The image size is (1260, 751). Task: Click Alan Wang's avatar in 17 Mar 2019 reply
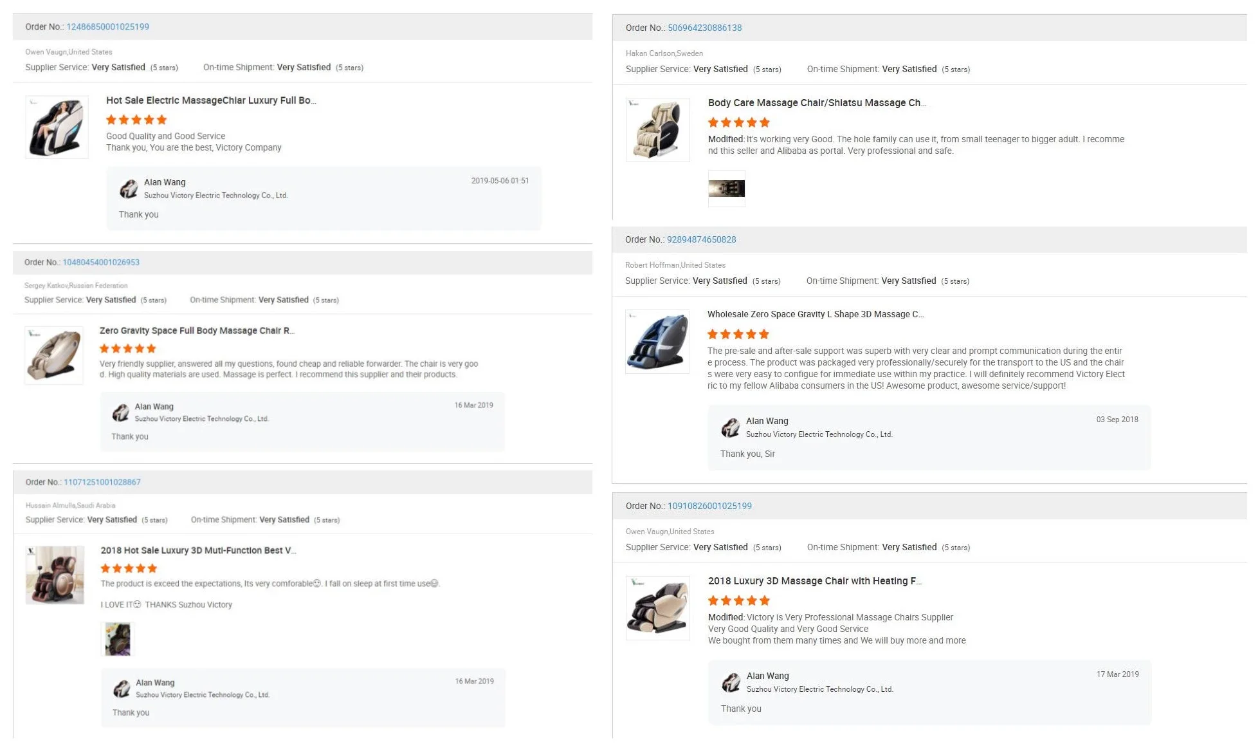(x=731, y=682)
